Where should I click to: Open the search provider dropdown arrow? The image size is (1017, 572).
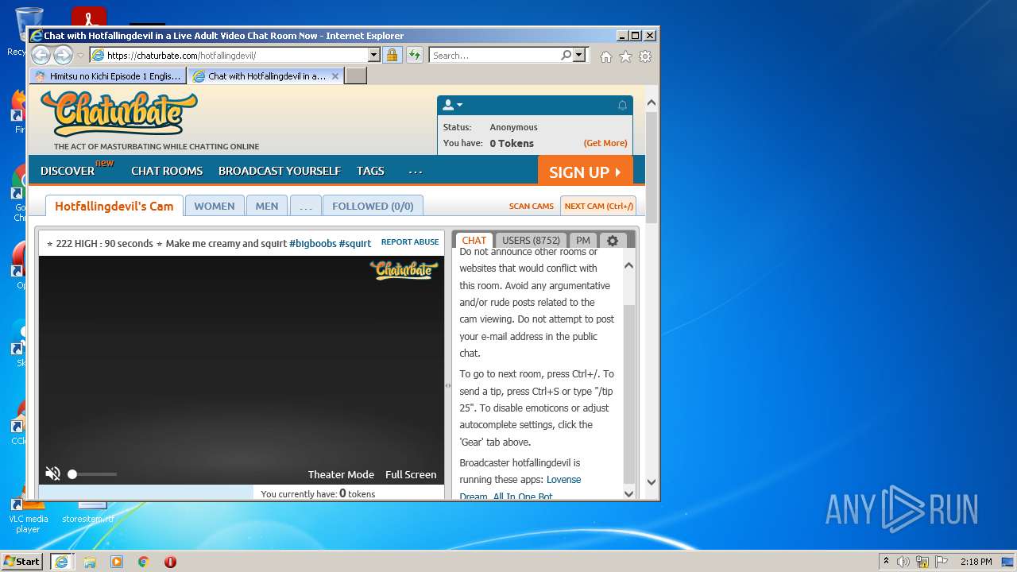click(x=578, y=55)
